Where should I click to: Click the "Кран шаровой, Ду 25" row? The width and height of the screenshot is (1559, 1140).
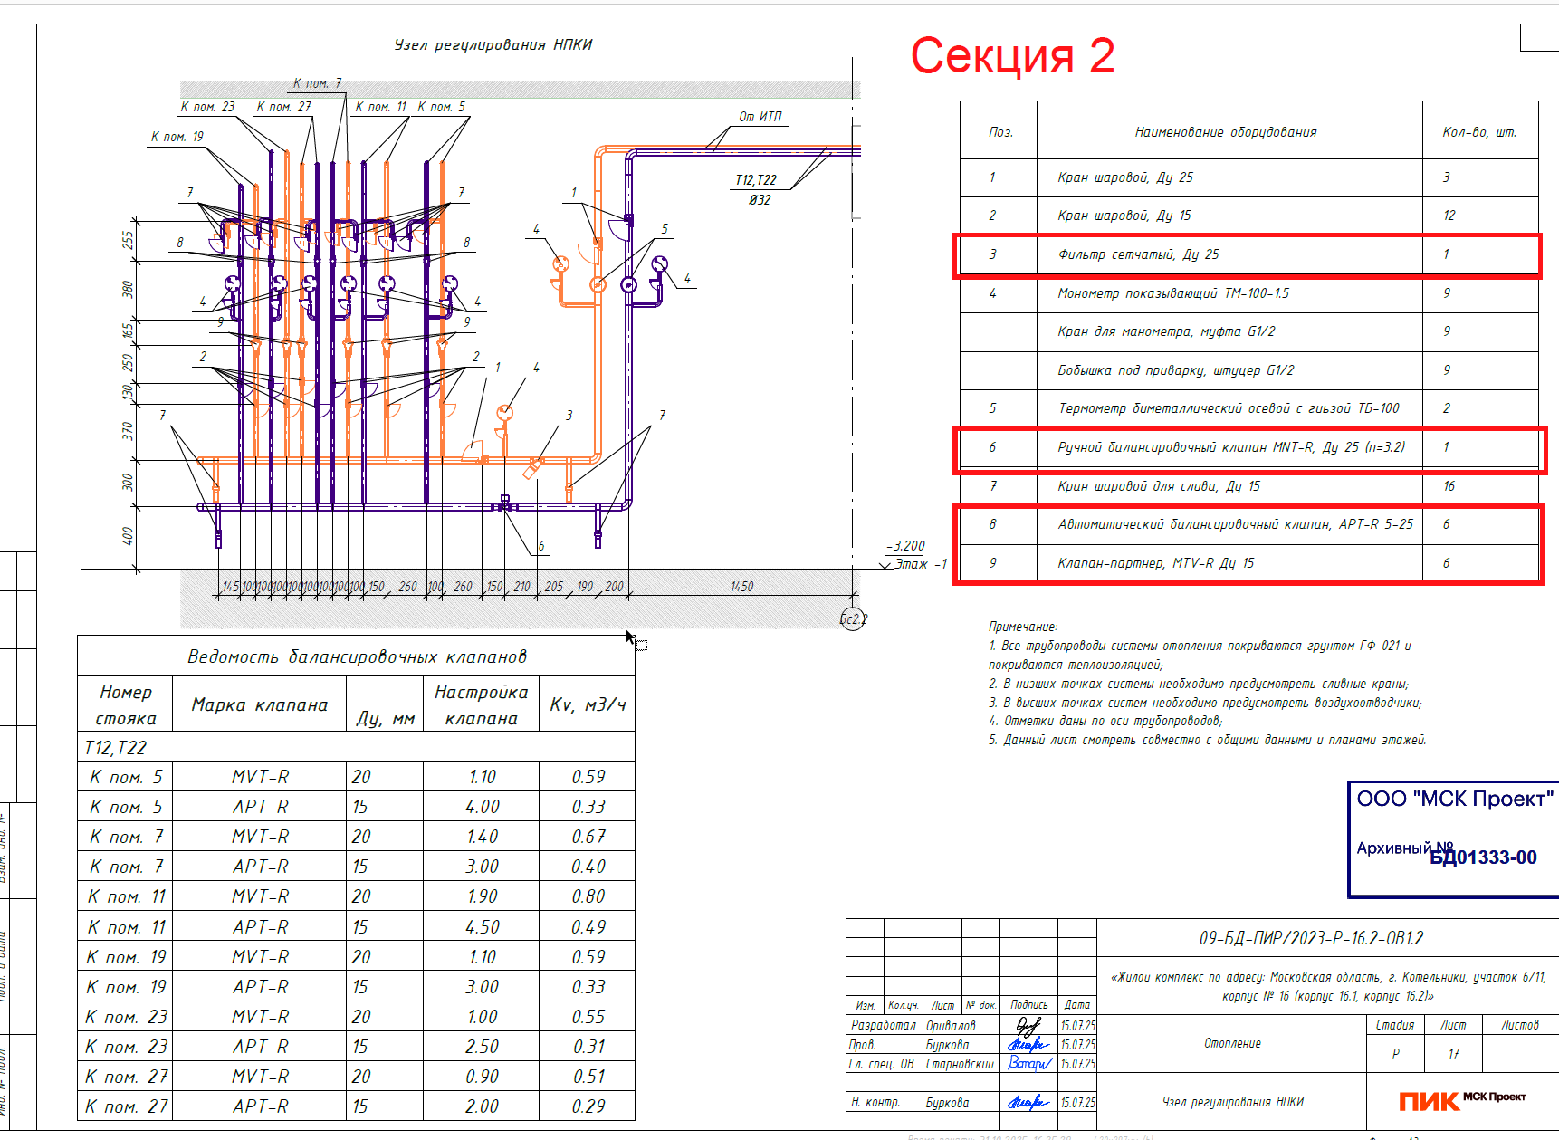(x=1249, y=177)
